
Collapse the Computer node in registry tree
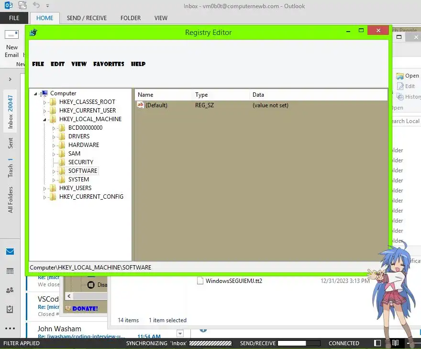click(35, 94)
